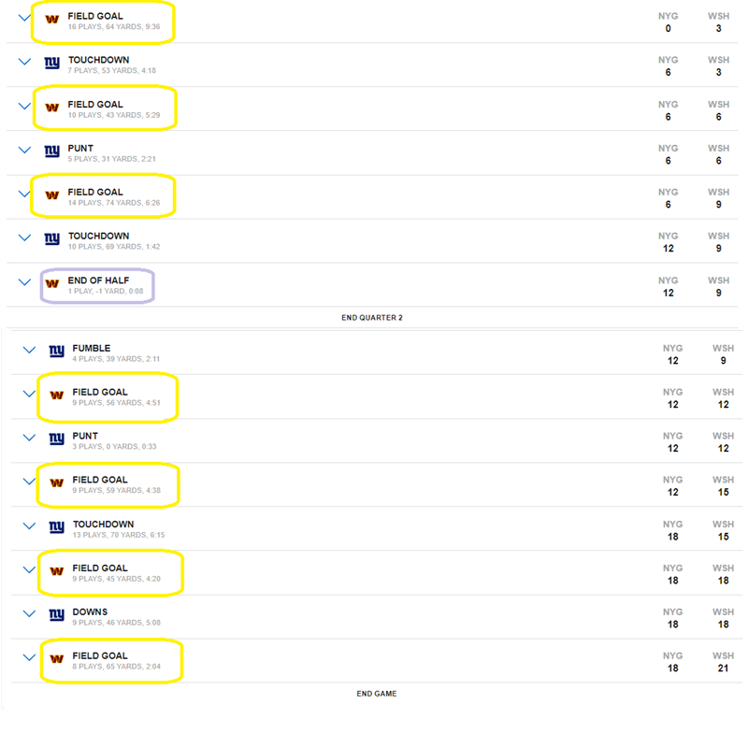Click Giants logo on 13 plays, 70 yards touchdown

click(x=57, y=527)
